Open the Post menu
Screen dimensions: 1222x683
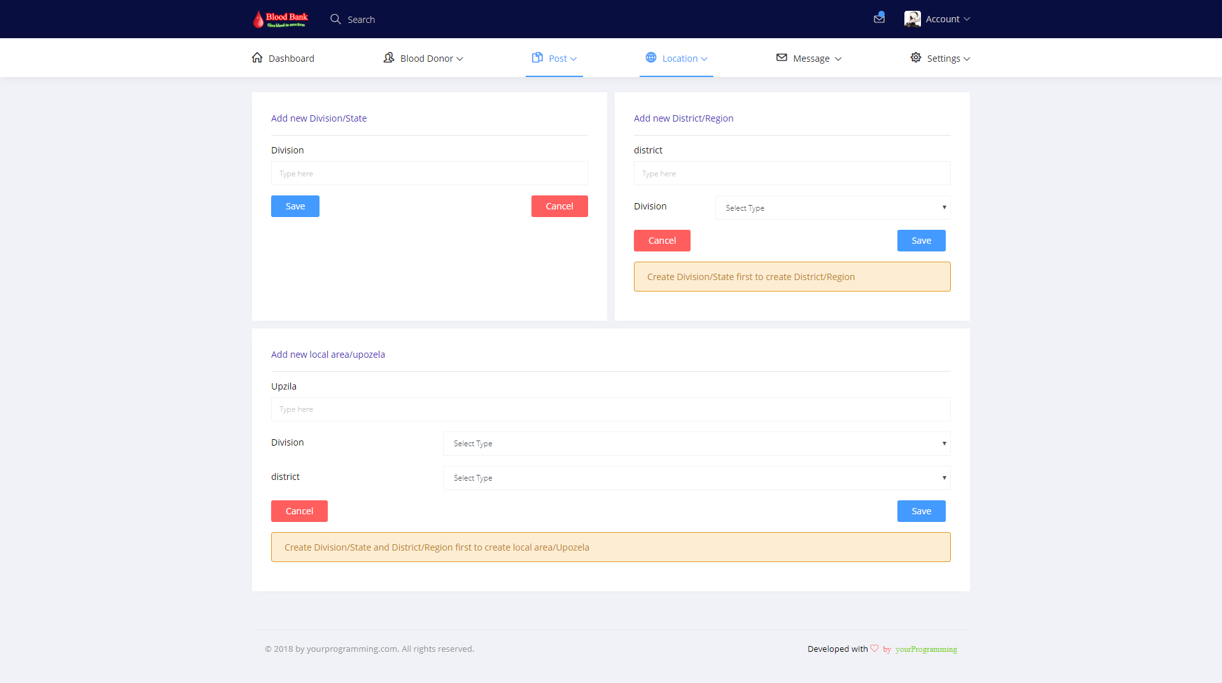click(554, 59)
